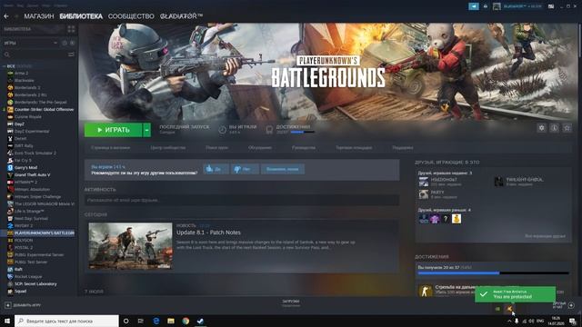
Task: Open the guides tab
Action: (x=304, y=147)
